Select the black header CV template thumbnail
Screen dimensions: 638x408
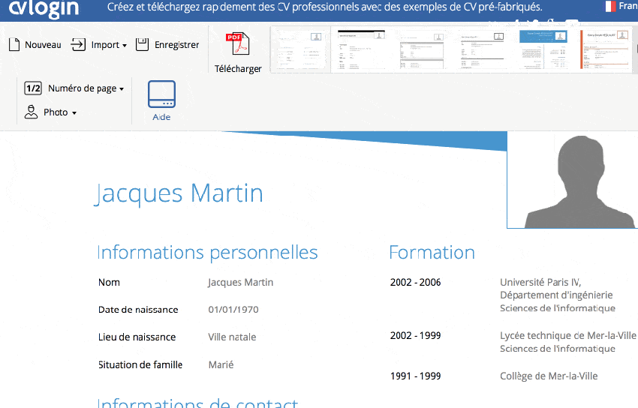[x=361, y=49]
